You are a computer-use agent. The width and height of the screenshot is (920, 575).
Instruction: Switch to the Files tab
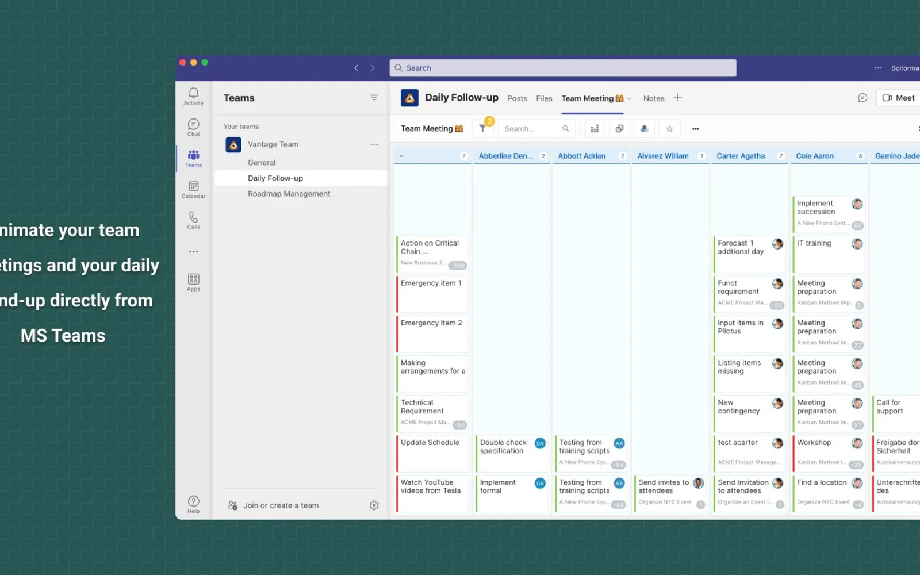coord(544,98)
